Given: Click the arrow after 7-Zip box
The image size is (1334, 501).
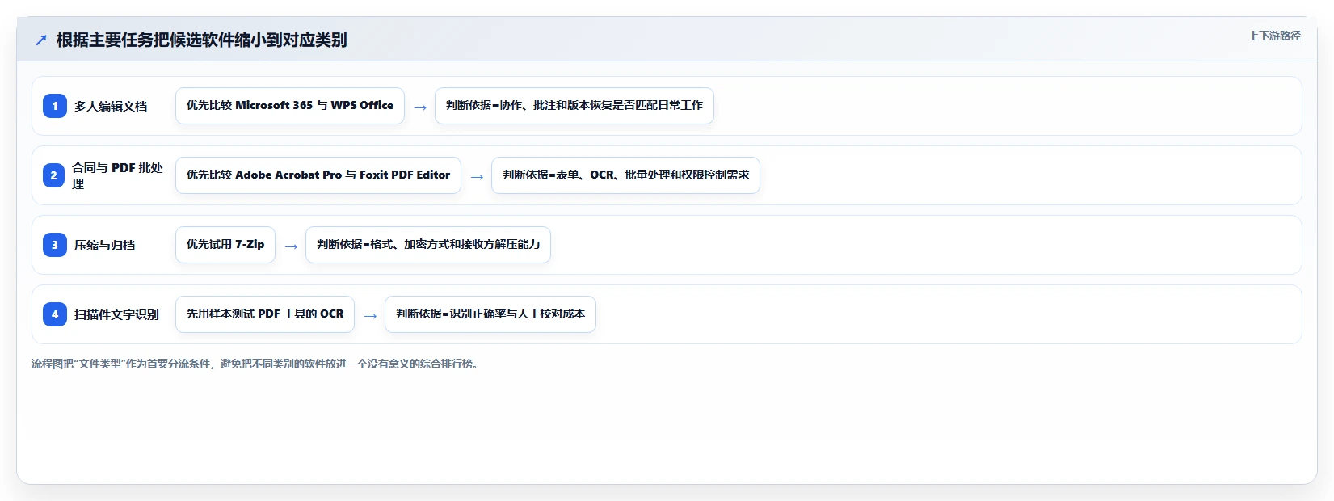Looking at the screenshot, I should [291, 246].
